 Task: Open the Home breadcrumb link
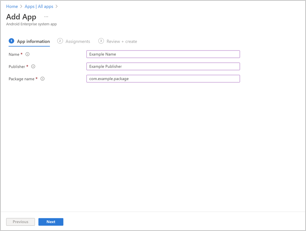coord(12,6)
